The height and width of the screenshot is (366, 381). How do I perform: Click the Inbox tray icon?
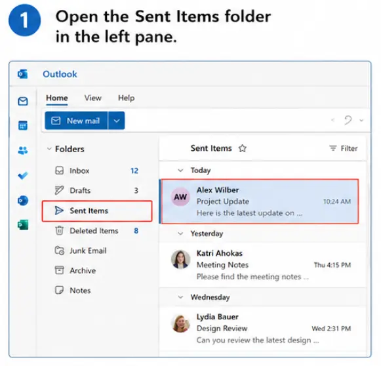coord(59,171)
